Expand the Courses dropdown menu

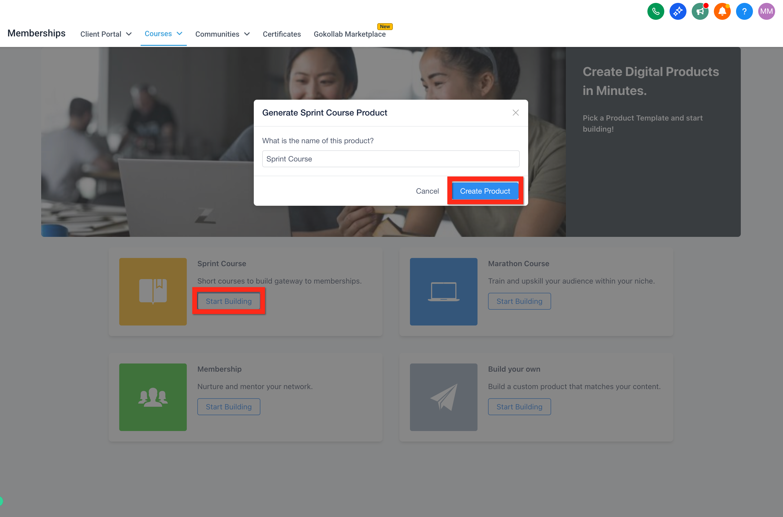tap(163, 34)
